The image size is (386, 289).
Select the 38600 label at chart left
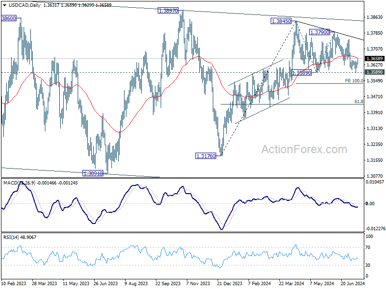[9, 18]
